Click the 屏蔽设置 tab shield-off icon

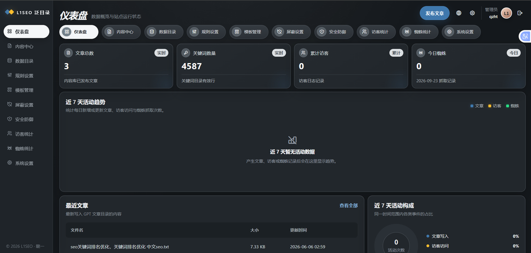(280, 32)
